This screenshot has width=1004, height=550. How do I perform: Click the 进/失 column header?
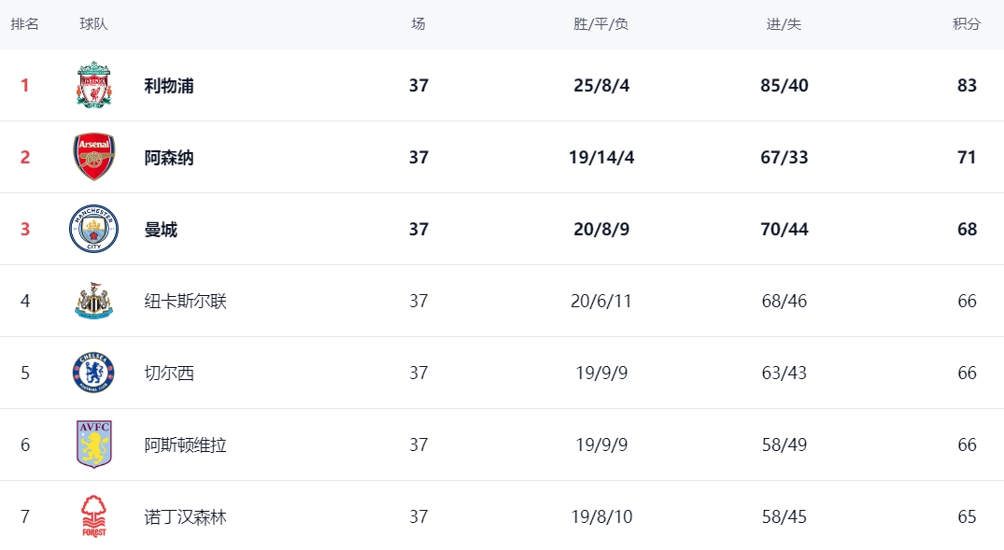(x=785, y=24)
